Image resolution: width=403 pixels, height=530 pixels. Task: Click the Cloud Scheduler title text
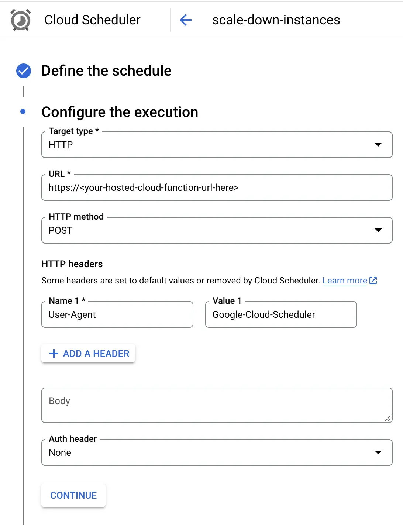coord(93,20)
